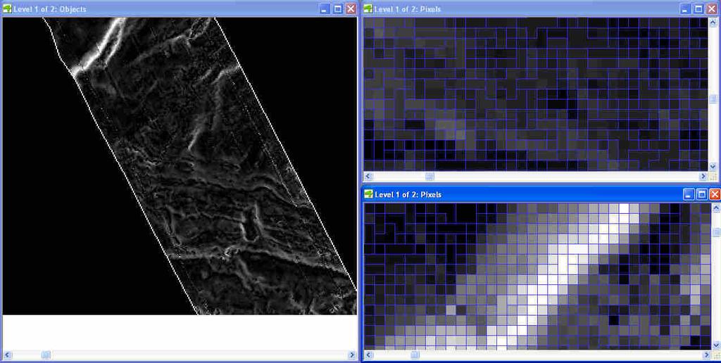Click horizontal scroll thumb in top Pixels window

pyautogui.click(x=430, y=177)
